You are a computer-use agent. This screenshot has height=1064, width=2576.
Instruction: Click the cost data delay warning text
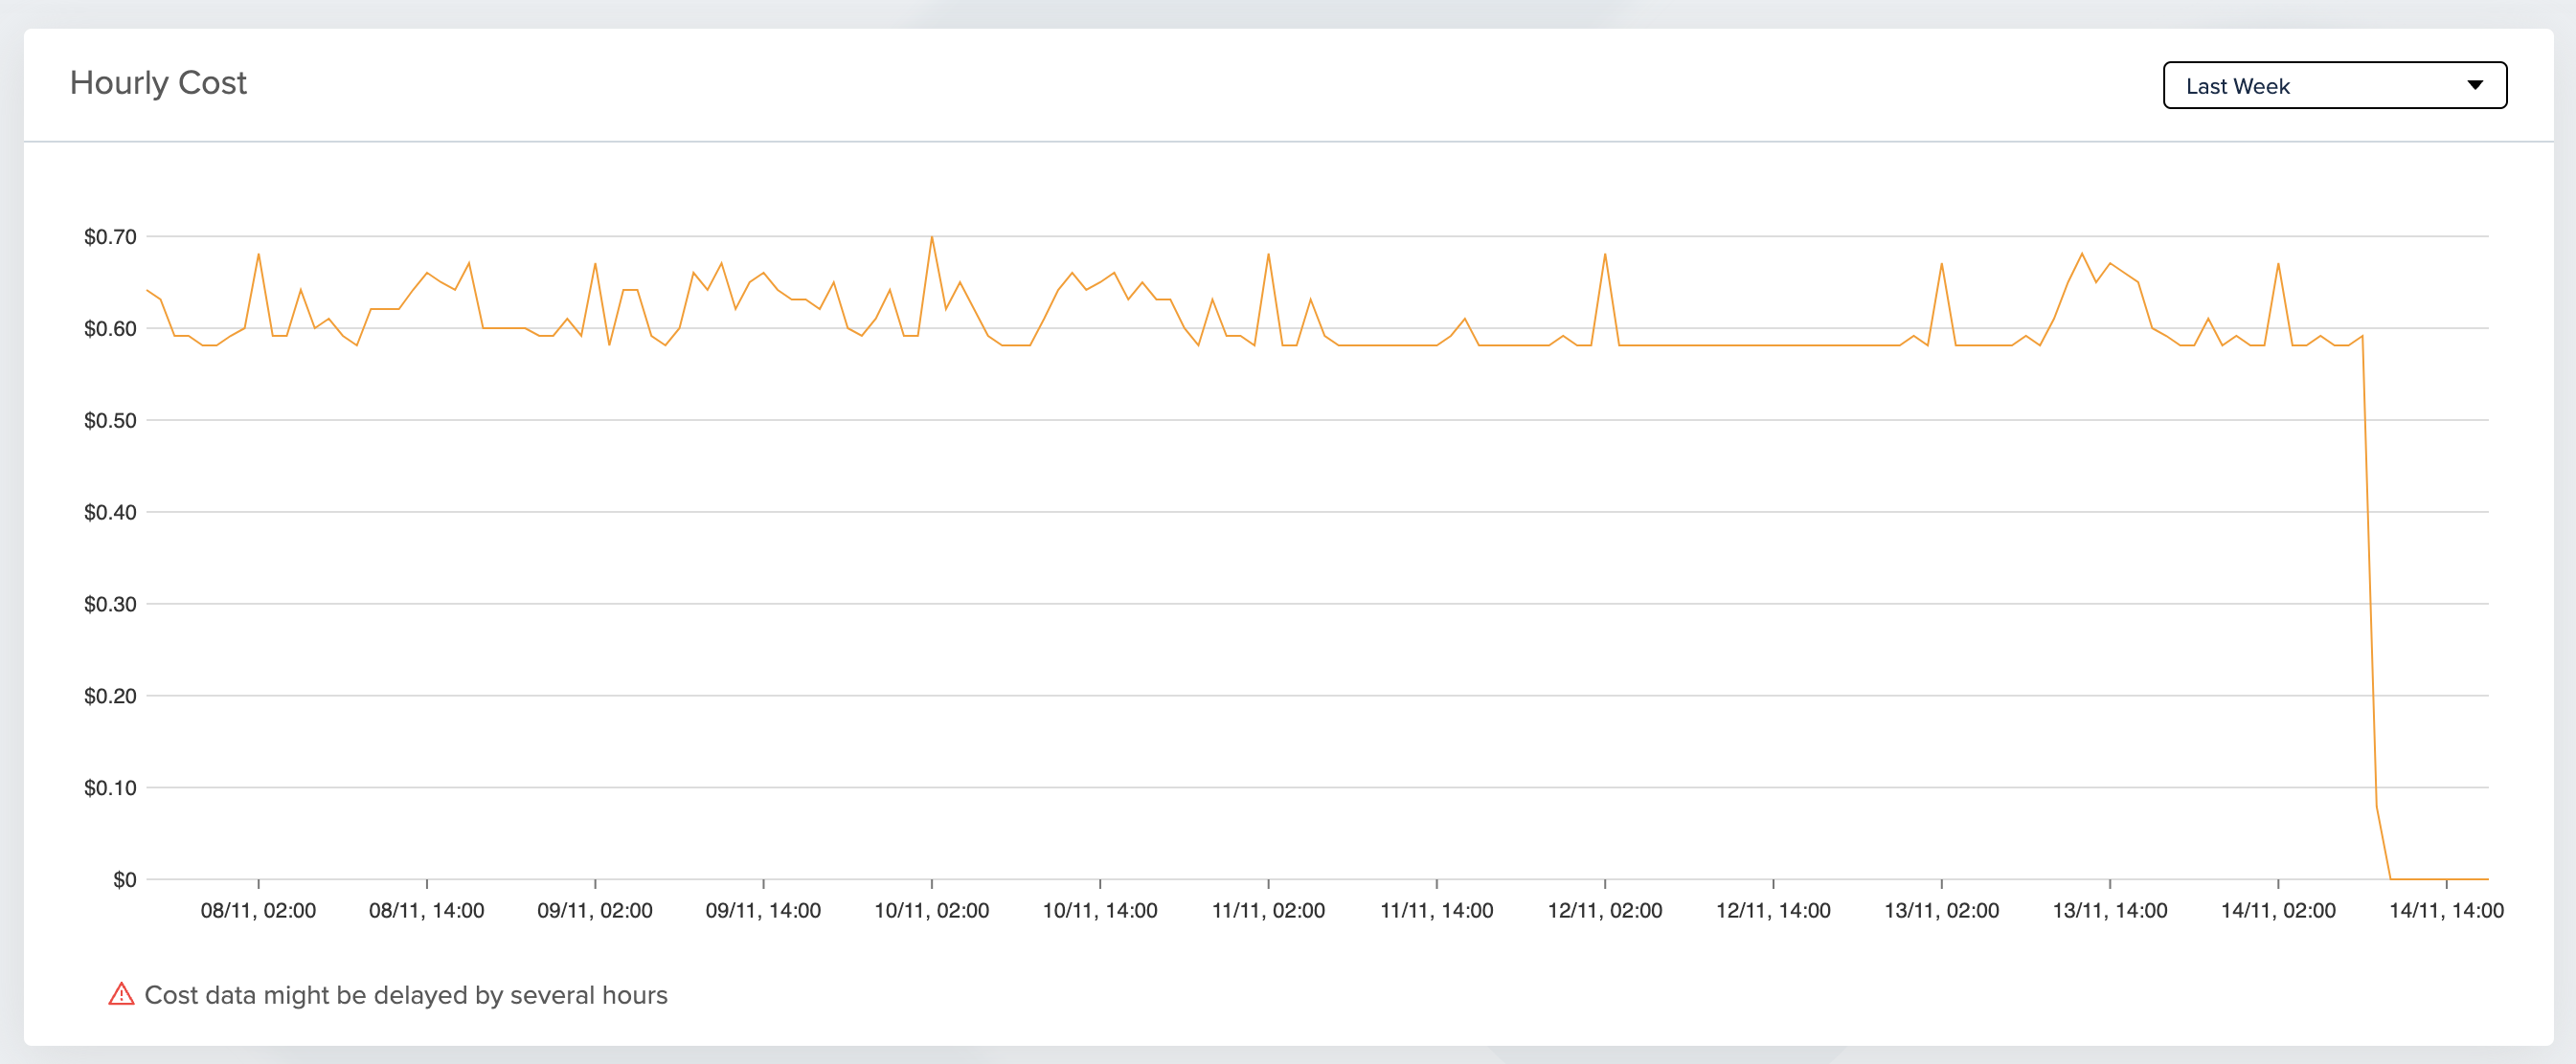pos(405,995)
